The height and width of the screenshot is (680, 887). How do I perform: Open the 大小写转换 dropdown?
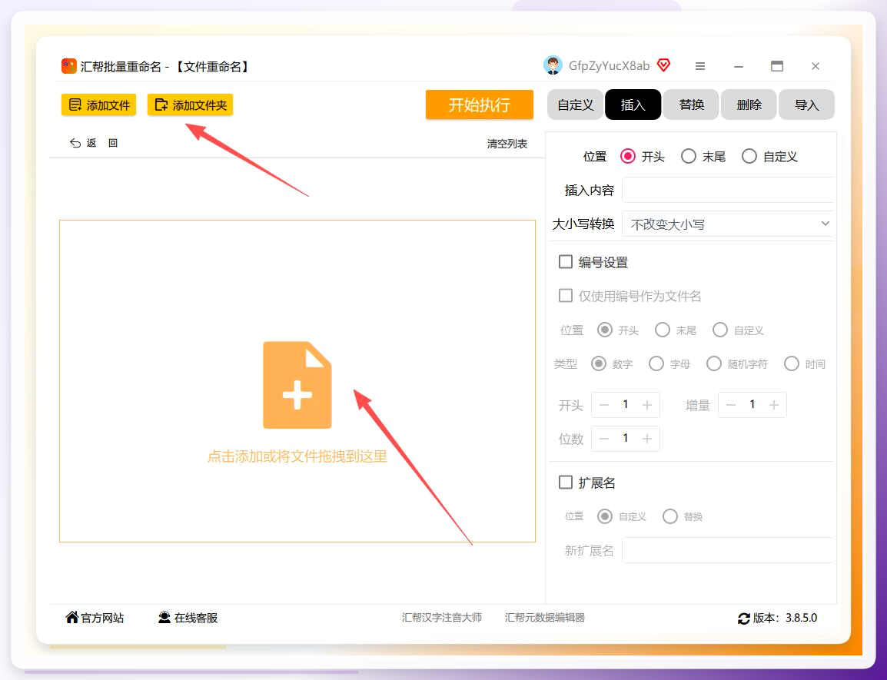tap(727, 224)
